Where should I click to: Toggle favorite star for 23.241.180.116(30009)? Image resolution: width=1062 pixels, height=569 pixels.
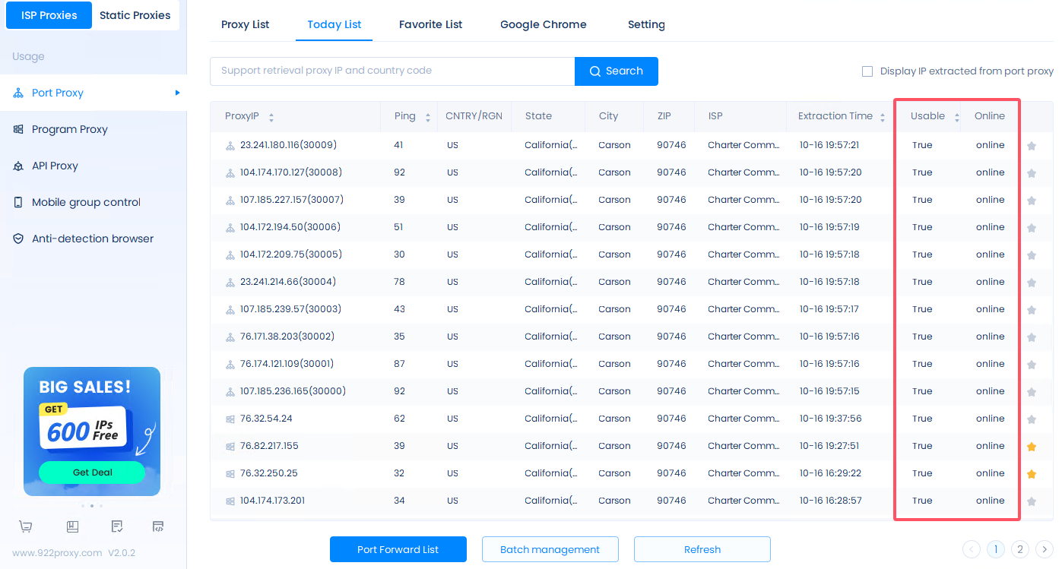[1032, 146]
